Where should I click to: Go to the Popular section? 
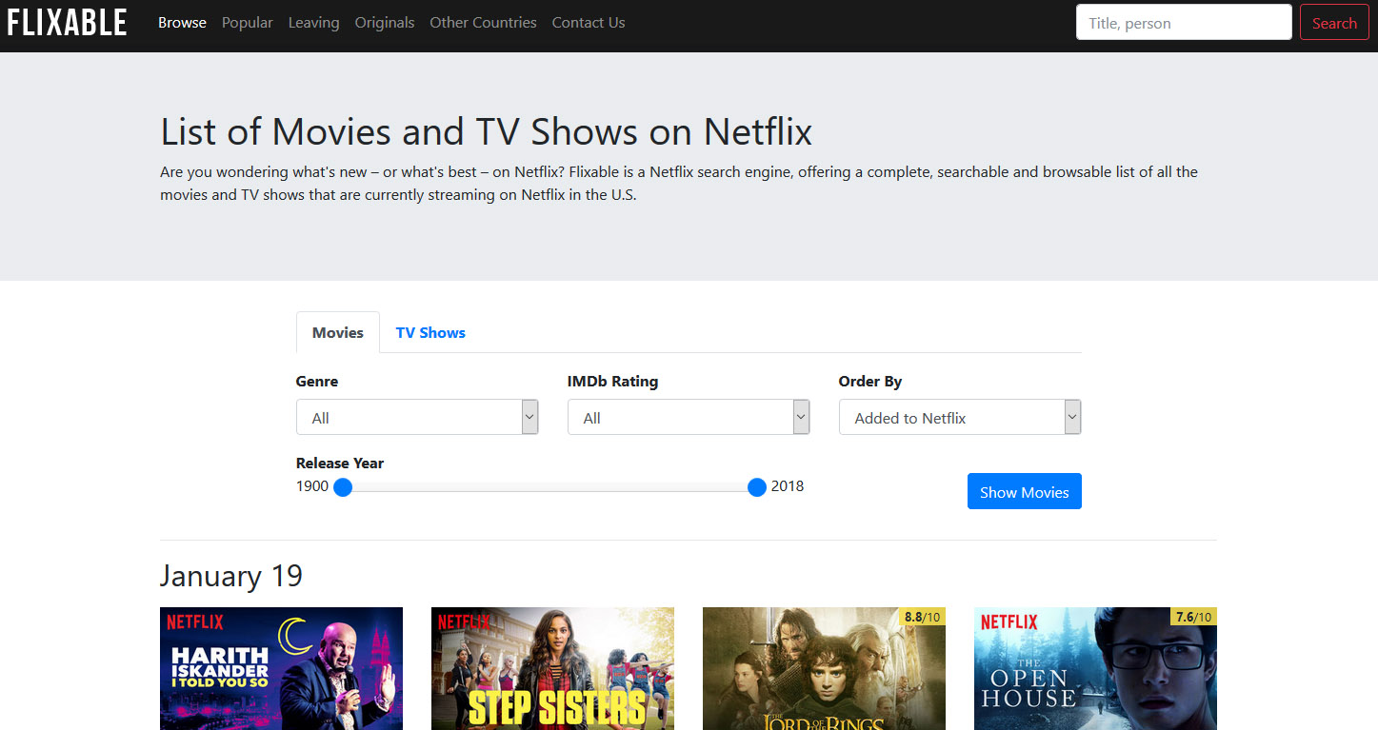coord(247,22)
